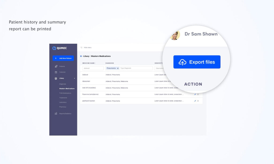Open the Diagnosis library submenu item

[63, 84]
